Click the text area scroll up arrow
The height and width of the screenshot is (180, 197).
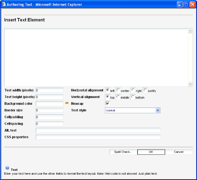(x=190, y=31)
